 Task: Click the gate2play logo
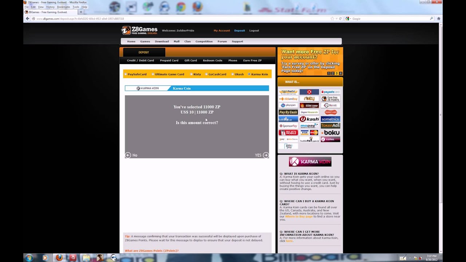pyautogui.click(x=288, y=146)
